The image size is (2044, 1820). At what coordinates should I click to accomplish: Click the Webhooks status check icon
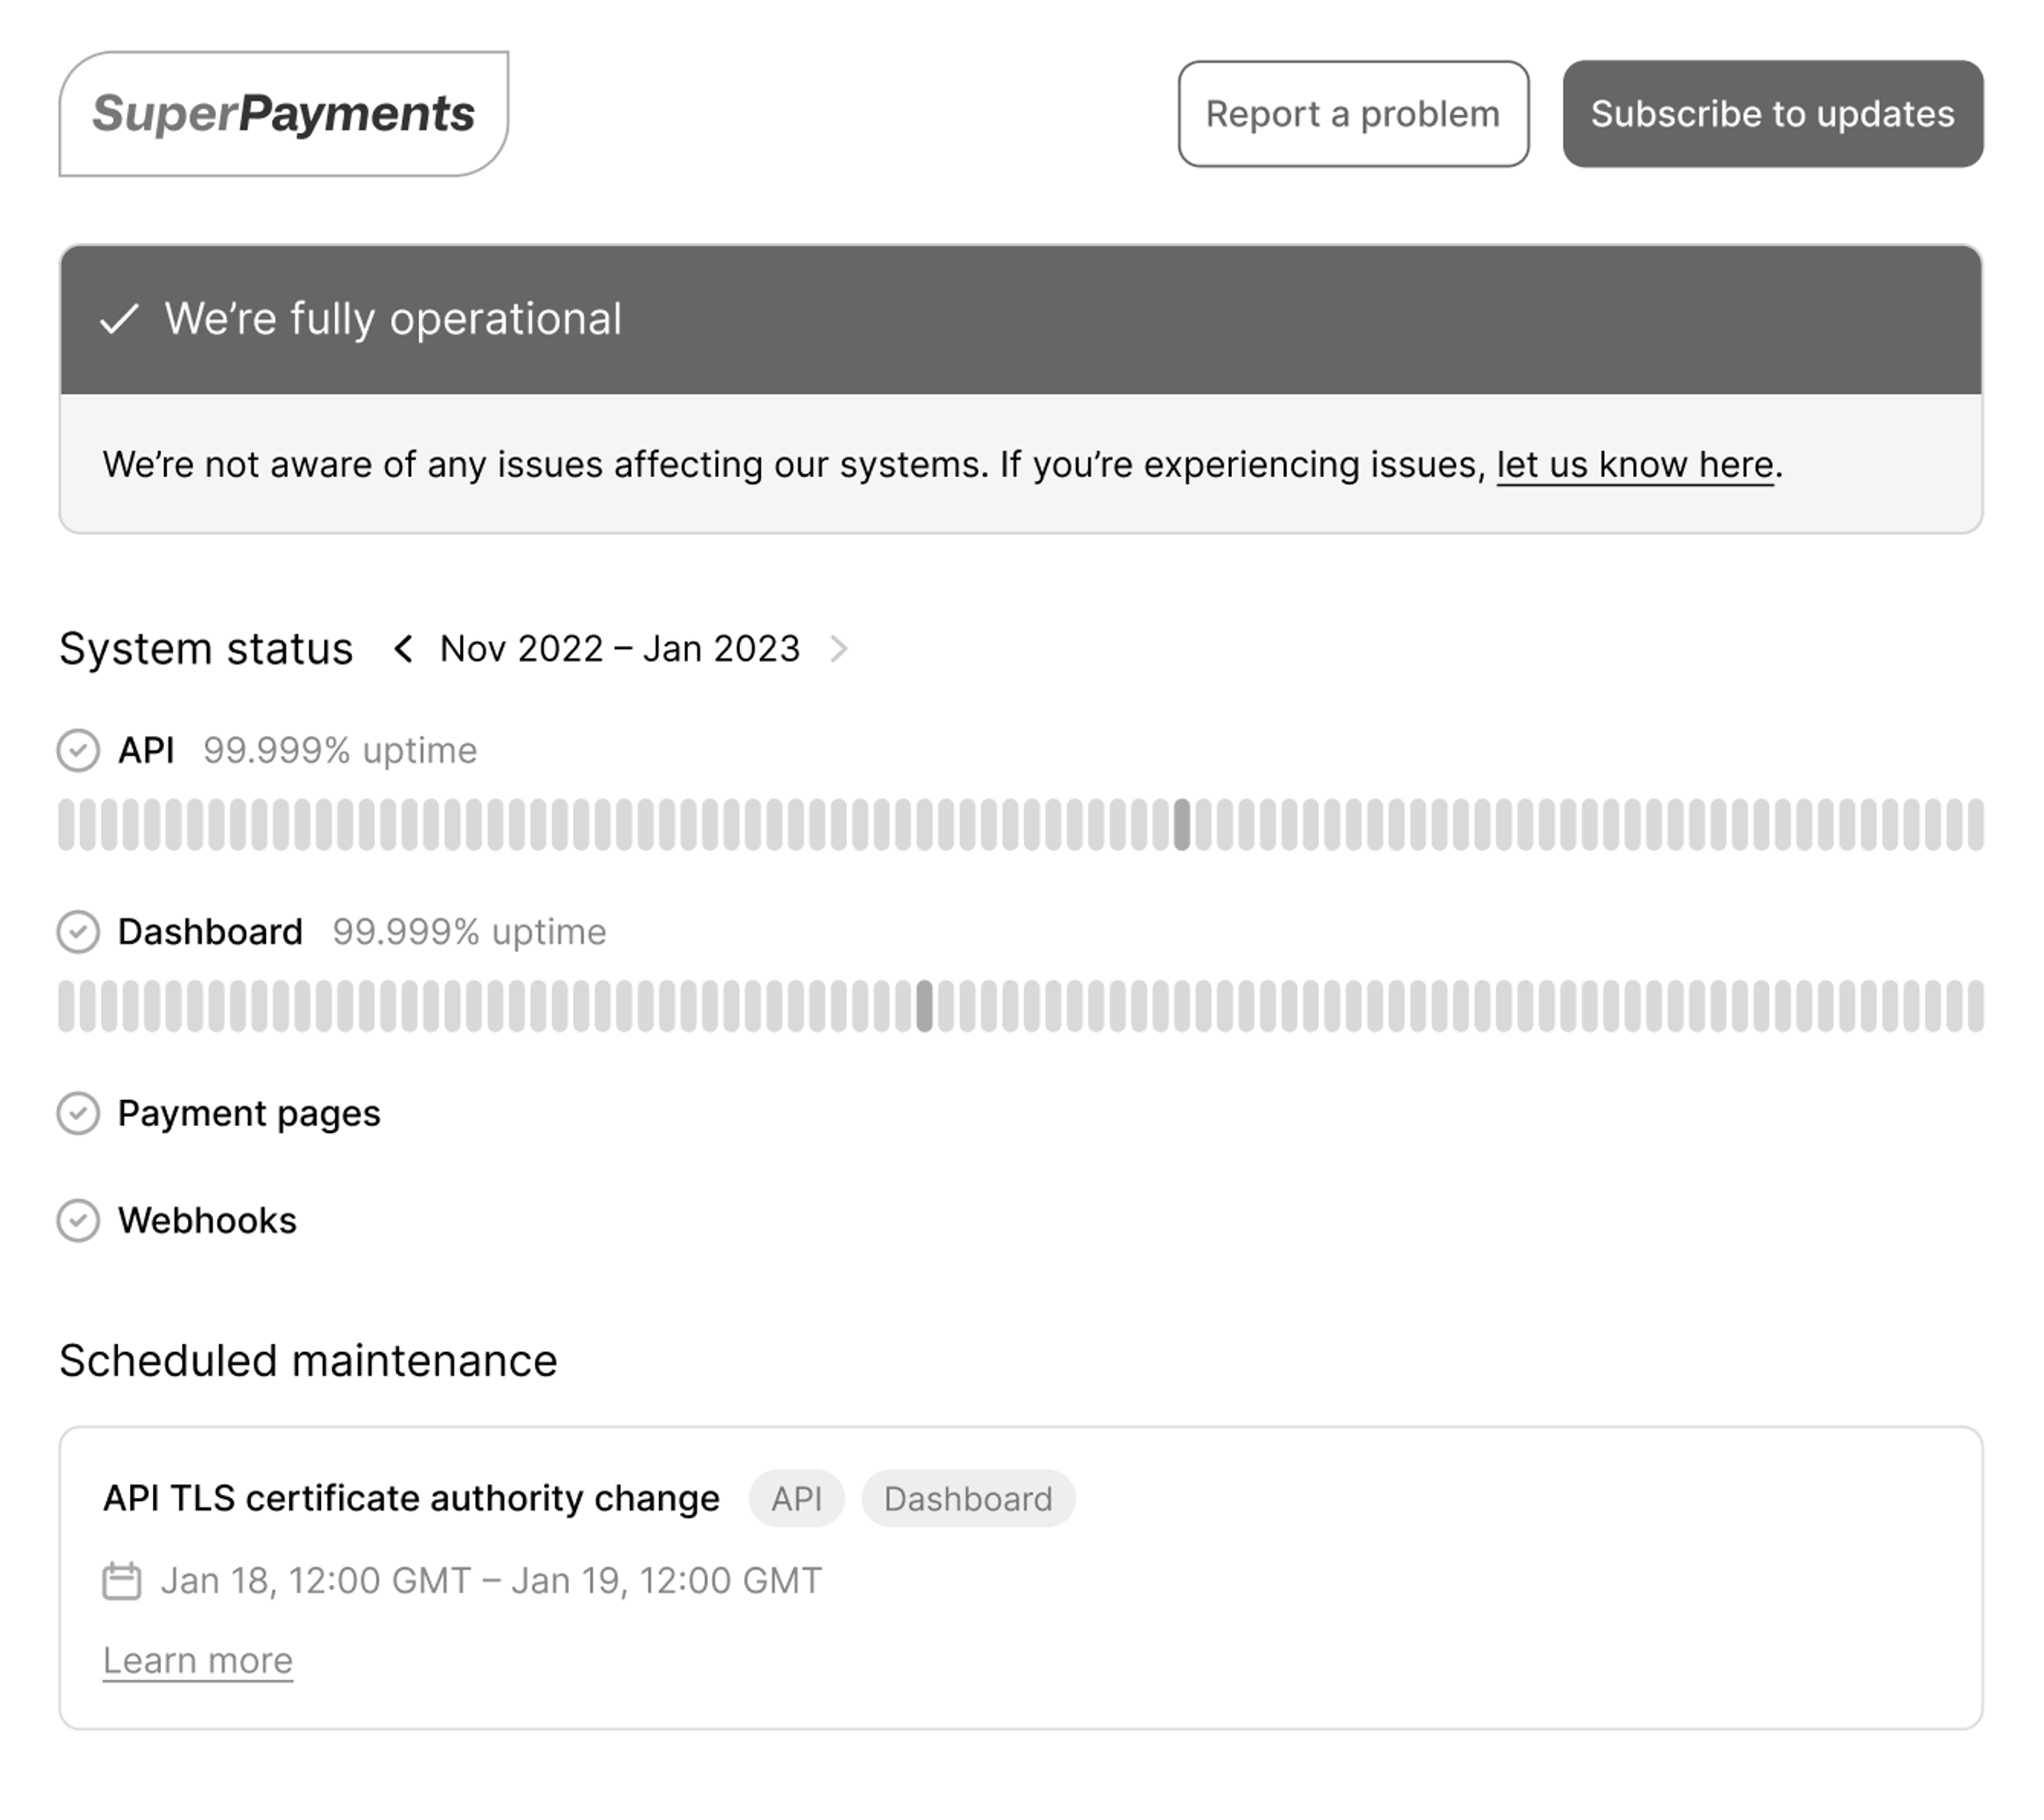click(x=78, y=1220)
